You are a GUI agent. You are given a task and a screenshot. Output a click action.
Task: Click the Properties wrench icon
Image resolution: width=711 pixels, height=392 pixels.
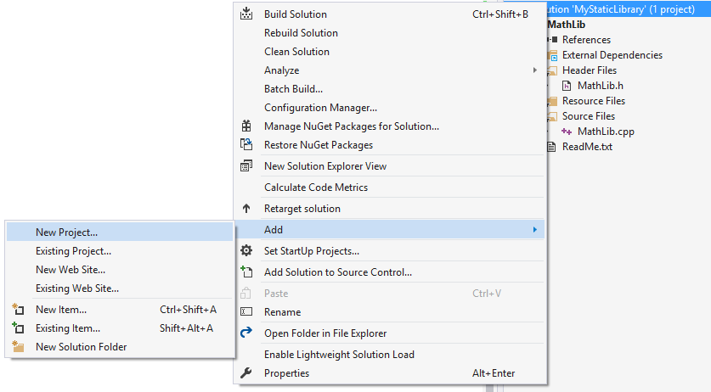click(246, 373)
